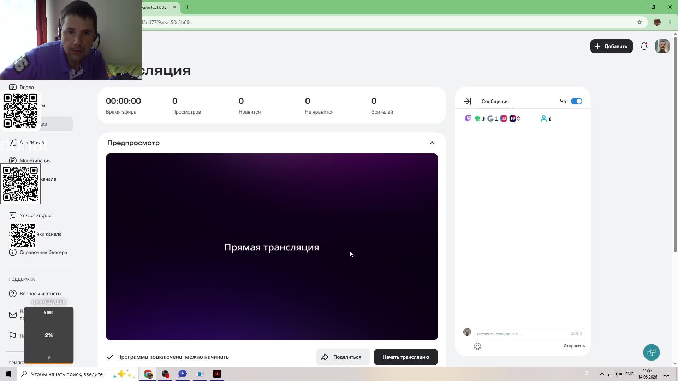
Task: Click the Зрителей counter label
Action: [x=382, y=112]
